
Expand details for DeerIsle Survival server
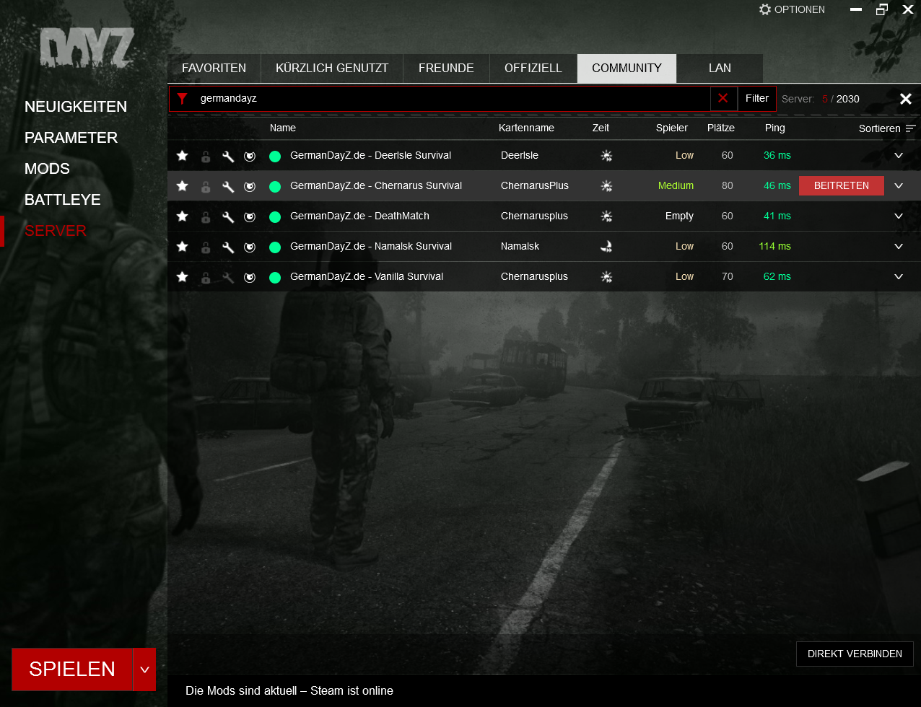point(899,156)
